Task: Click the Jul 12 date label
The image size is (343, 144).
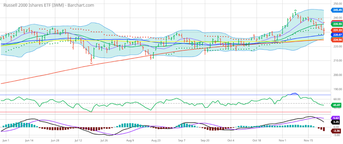Action: 78,141
